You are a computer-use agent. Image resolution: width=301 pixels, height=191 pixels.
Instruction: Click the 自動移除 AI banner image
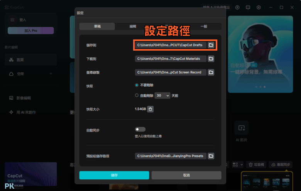pos(260,54)
